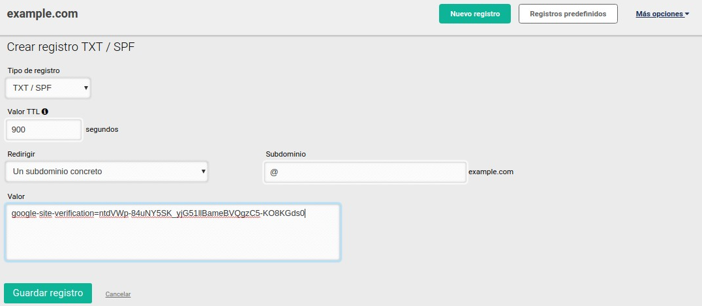
Task: Click the Subdominio label above the field
Action: [286, 154]
